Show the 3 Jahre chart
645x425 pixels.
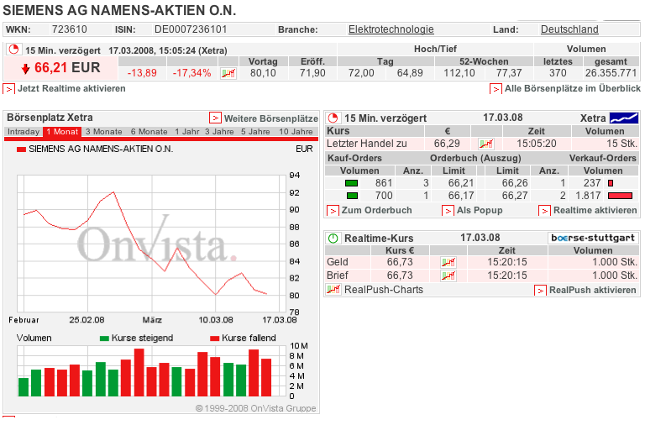[x=219, y=132]
